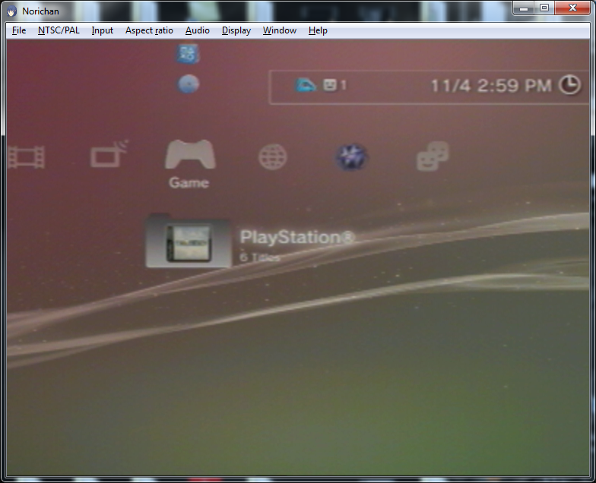Click the Video film strip icon
Image resolution: width=596 pixels, height=483 pixels.
coord(27,157)
